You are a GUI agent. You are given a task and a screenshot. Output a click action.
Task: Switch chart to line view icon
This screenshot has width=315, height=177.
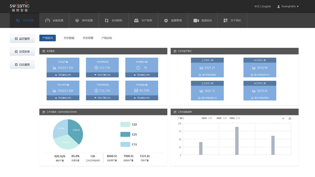[283, 118]
